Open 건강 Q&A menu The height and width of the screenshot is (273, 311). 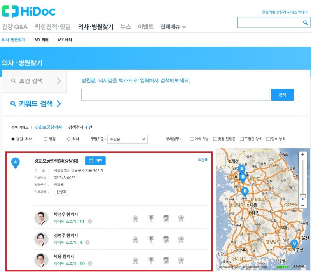(x=15, y=26)
